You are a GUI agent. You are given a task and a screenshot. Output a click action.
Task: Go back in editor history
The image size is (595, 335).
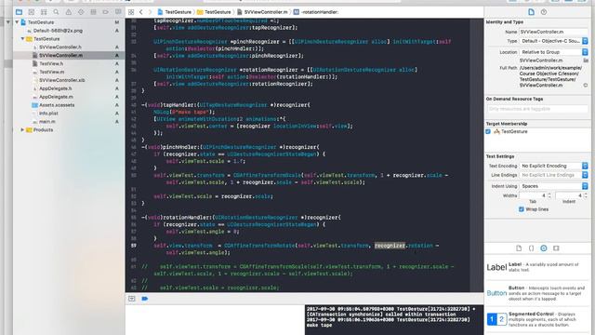coord(141,12)
